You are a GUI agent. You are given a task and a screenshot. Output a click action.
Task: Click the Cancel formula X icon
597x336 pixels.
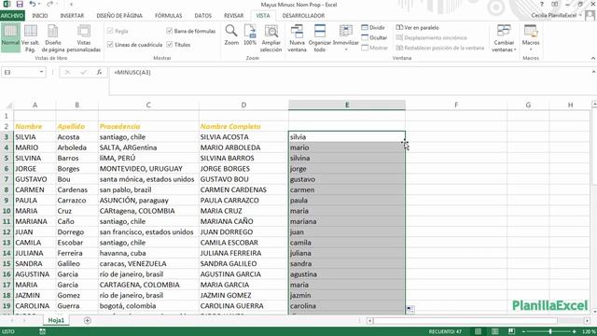(67, 72)
